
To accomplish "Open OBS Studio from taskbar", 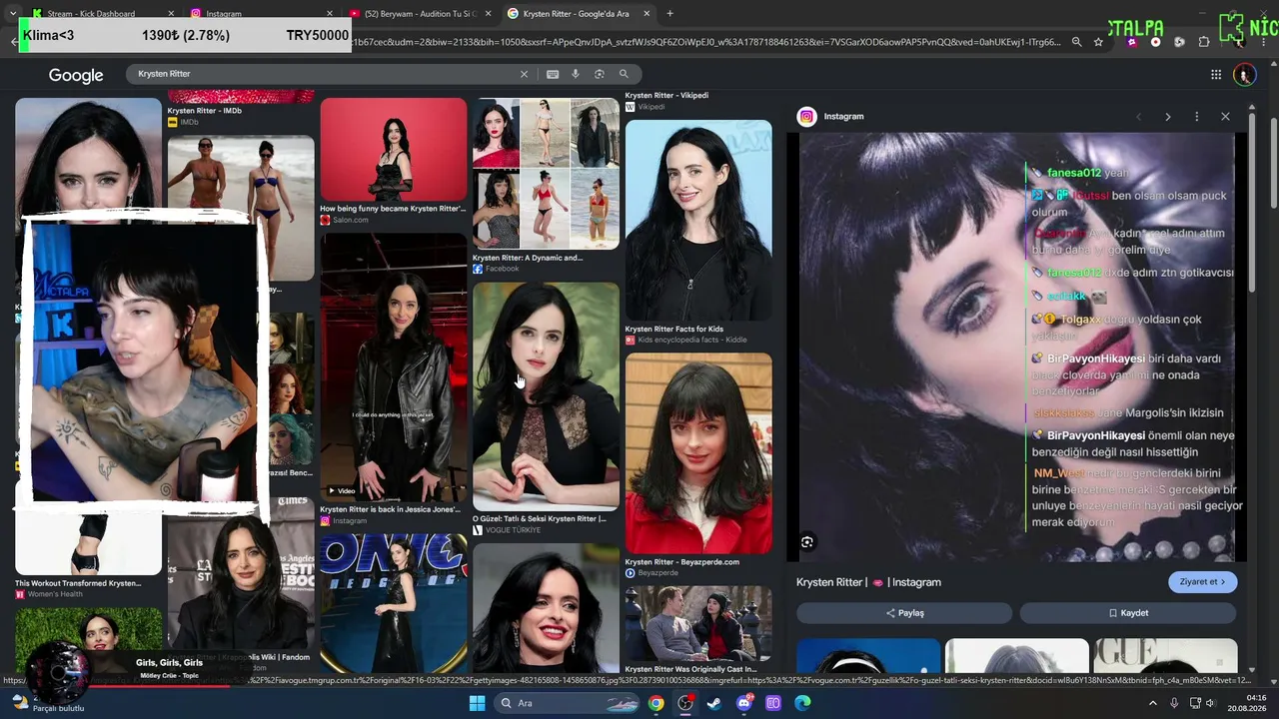I will point(685,703).
